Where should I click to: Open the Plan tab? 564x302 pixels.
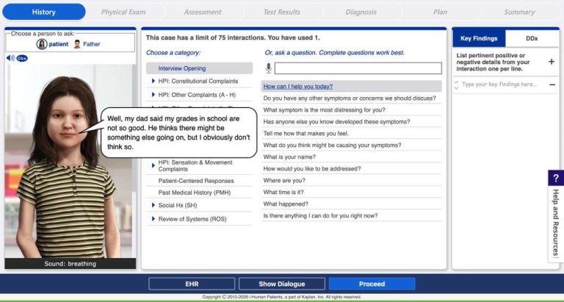pyautogui.click(x=440, y=12)
